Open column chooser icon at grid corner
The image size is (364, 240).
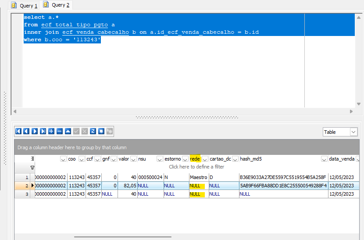tap(32, 159)
